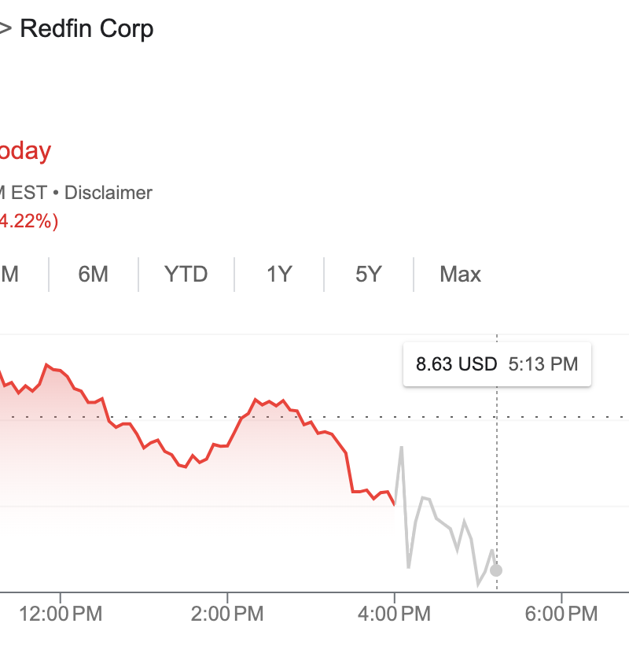Click the Redfin Corp breadcrumb title
Screen dimensions: 629x653
coord(86,29)
